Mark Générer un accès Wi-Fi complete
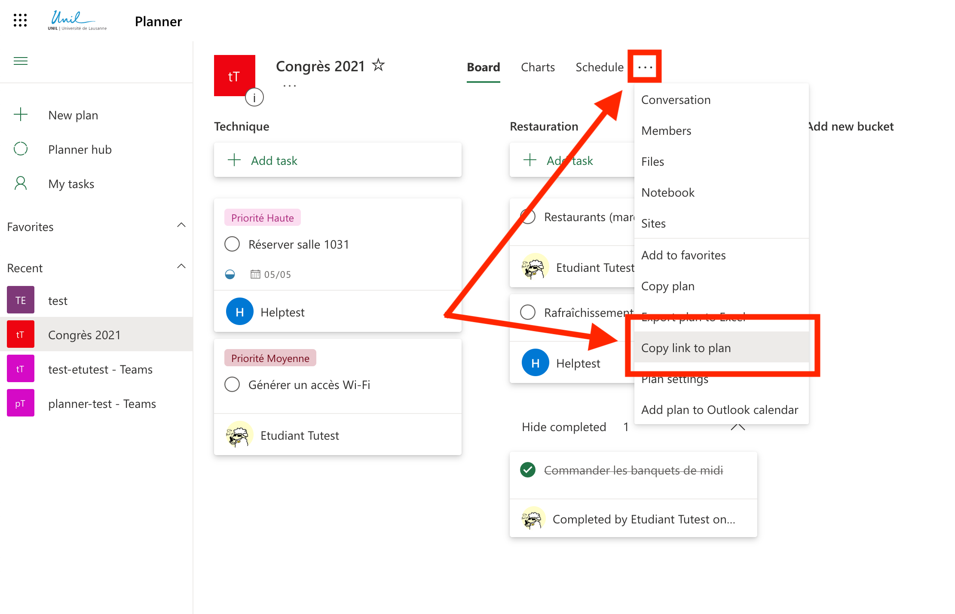Screen dimensions: 955x614 click(x=232, y=384)
